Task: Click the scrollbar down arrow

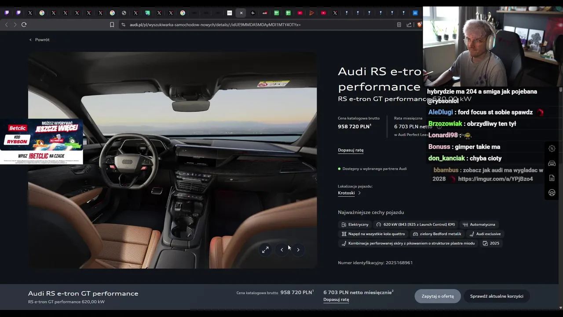Action: pos(560,308)
